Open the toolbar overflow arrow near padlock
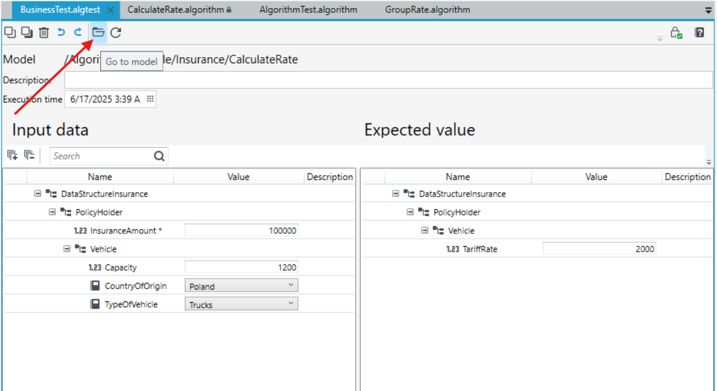 [x=660, y=39]
